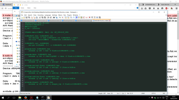Click UTF-8 encoding in status bar
This screenshot has height=100, width=179.
(153, 93)
